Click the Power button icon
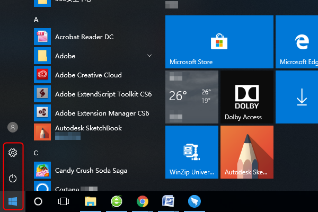Image resolution: width=318 pixels, height=212 pixels. [x=13, y=178]
